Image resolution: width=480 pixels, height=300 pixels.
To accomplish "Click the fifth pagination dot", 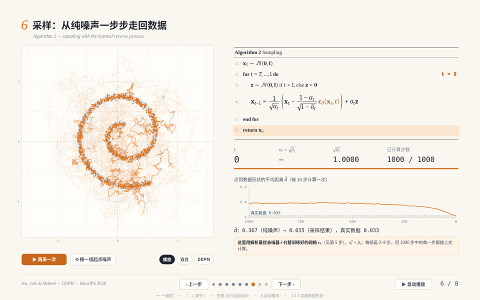I will (x=240, y=284).
